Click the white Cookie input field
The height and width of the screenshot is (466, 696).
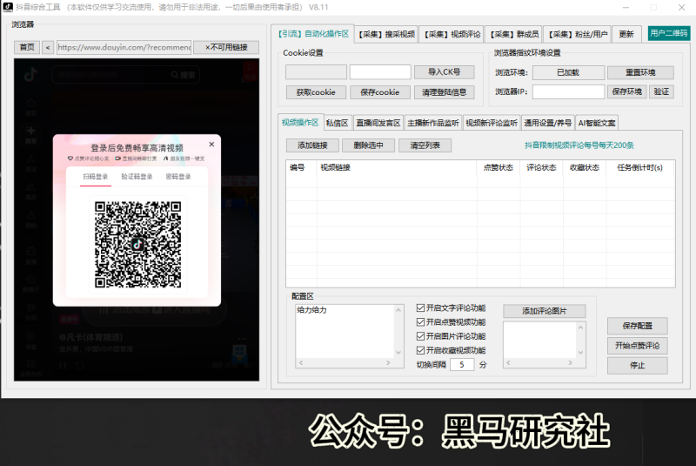(380, 72)
